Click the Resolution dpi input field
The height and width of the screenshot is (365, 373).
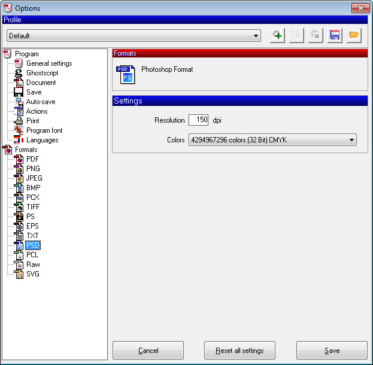(198, 120)
